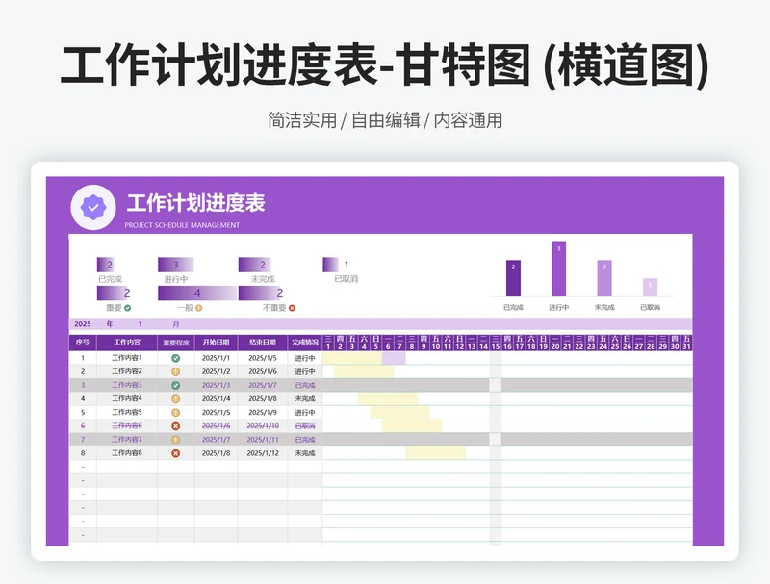This screenshot has width=770, height=584.
Task: Click the 工作计划进度表 title text
Action: [195, 203]
